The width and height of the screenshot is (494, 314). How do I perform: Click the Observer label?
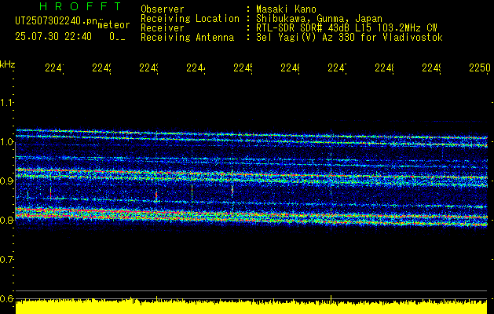click(163, 9)
